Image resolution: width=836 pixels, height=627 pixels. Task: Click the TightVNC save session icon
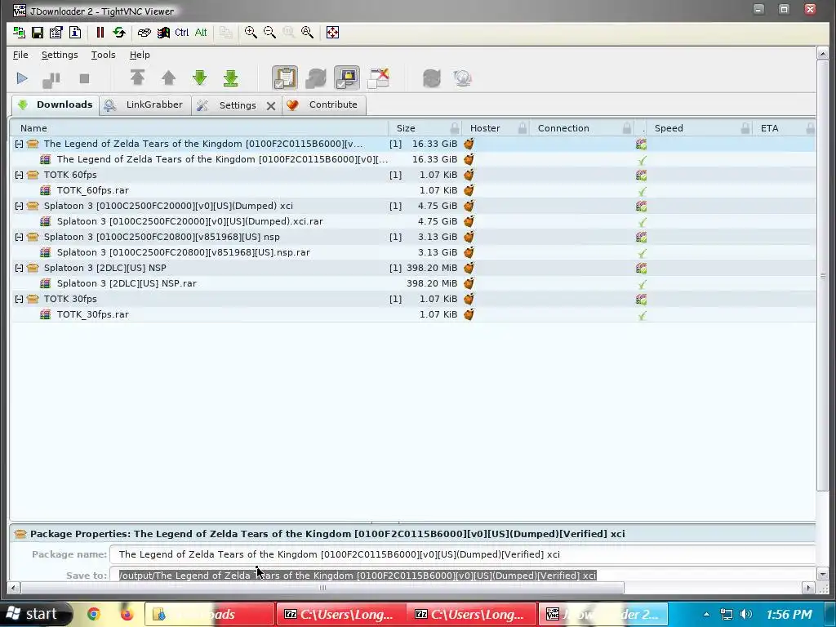click(x=38, y=33)
